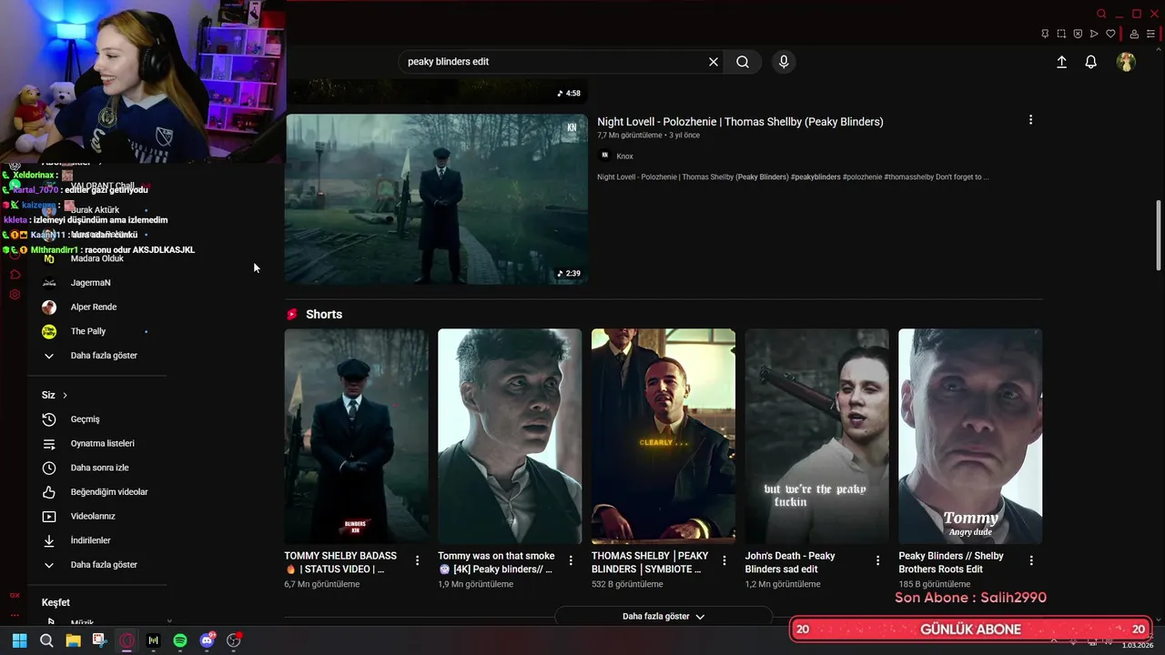Open OBS Studio from the taskbar

(x=234, y=640)
